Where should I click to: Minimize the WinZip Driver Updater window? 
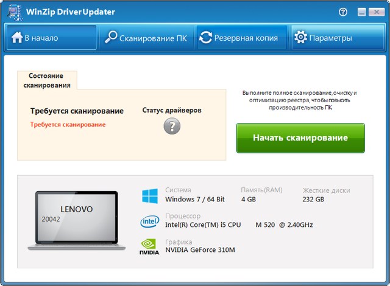tap(361, 12)
